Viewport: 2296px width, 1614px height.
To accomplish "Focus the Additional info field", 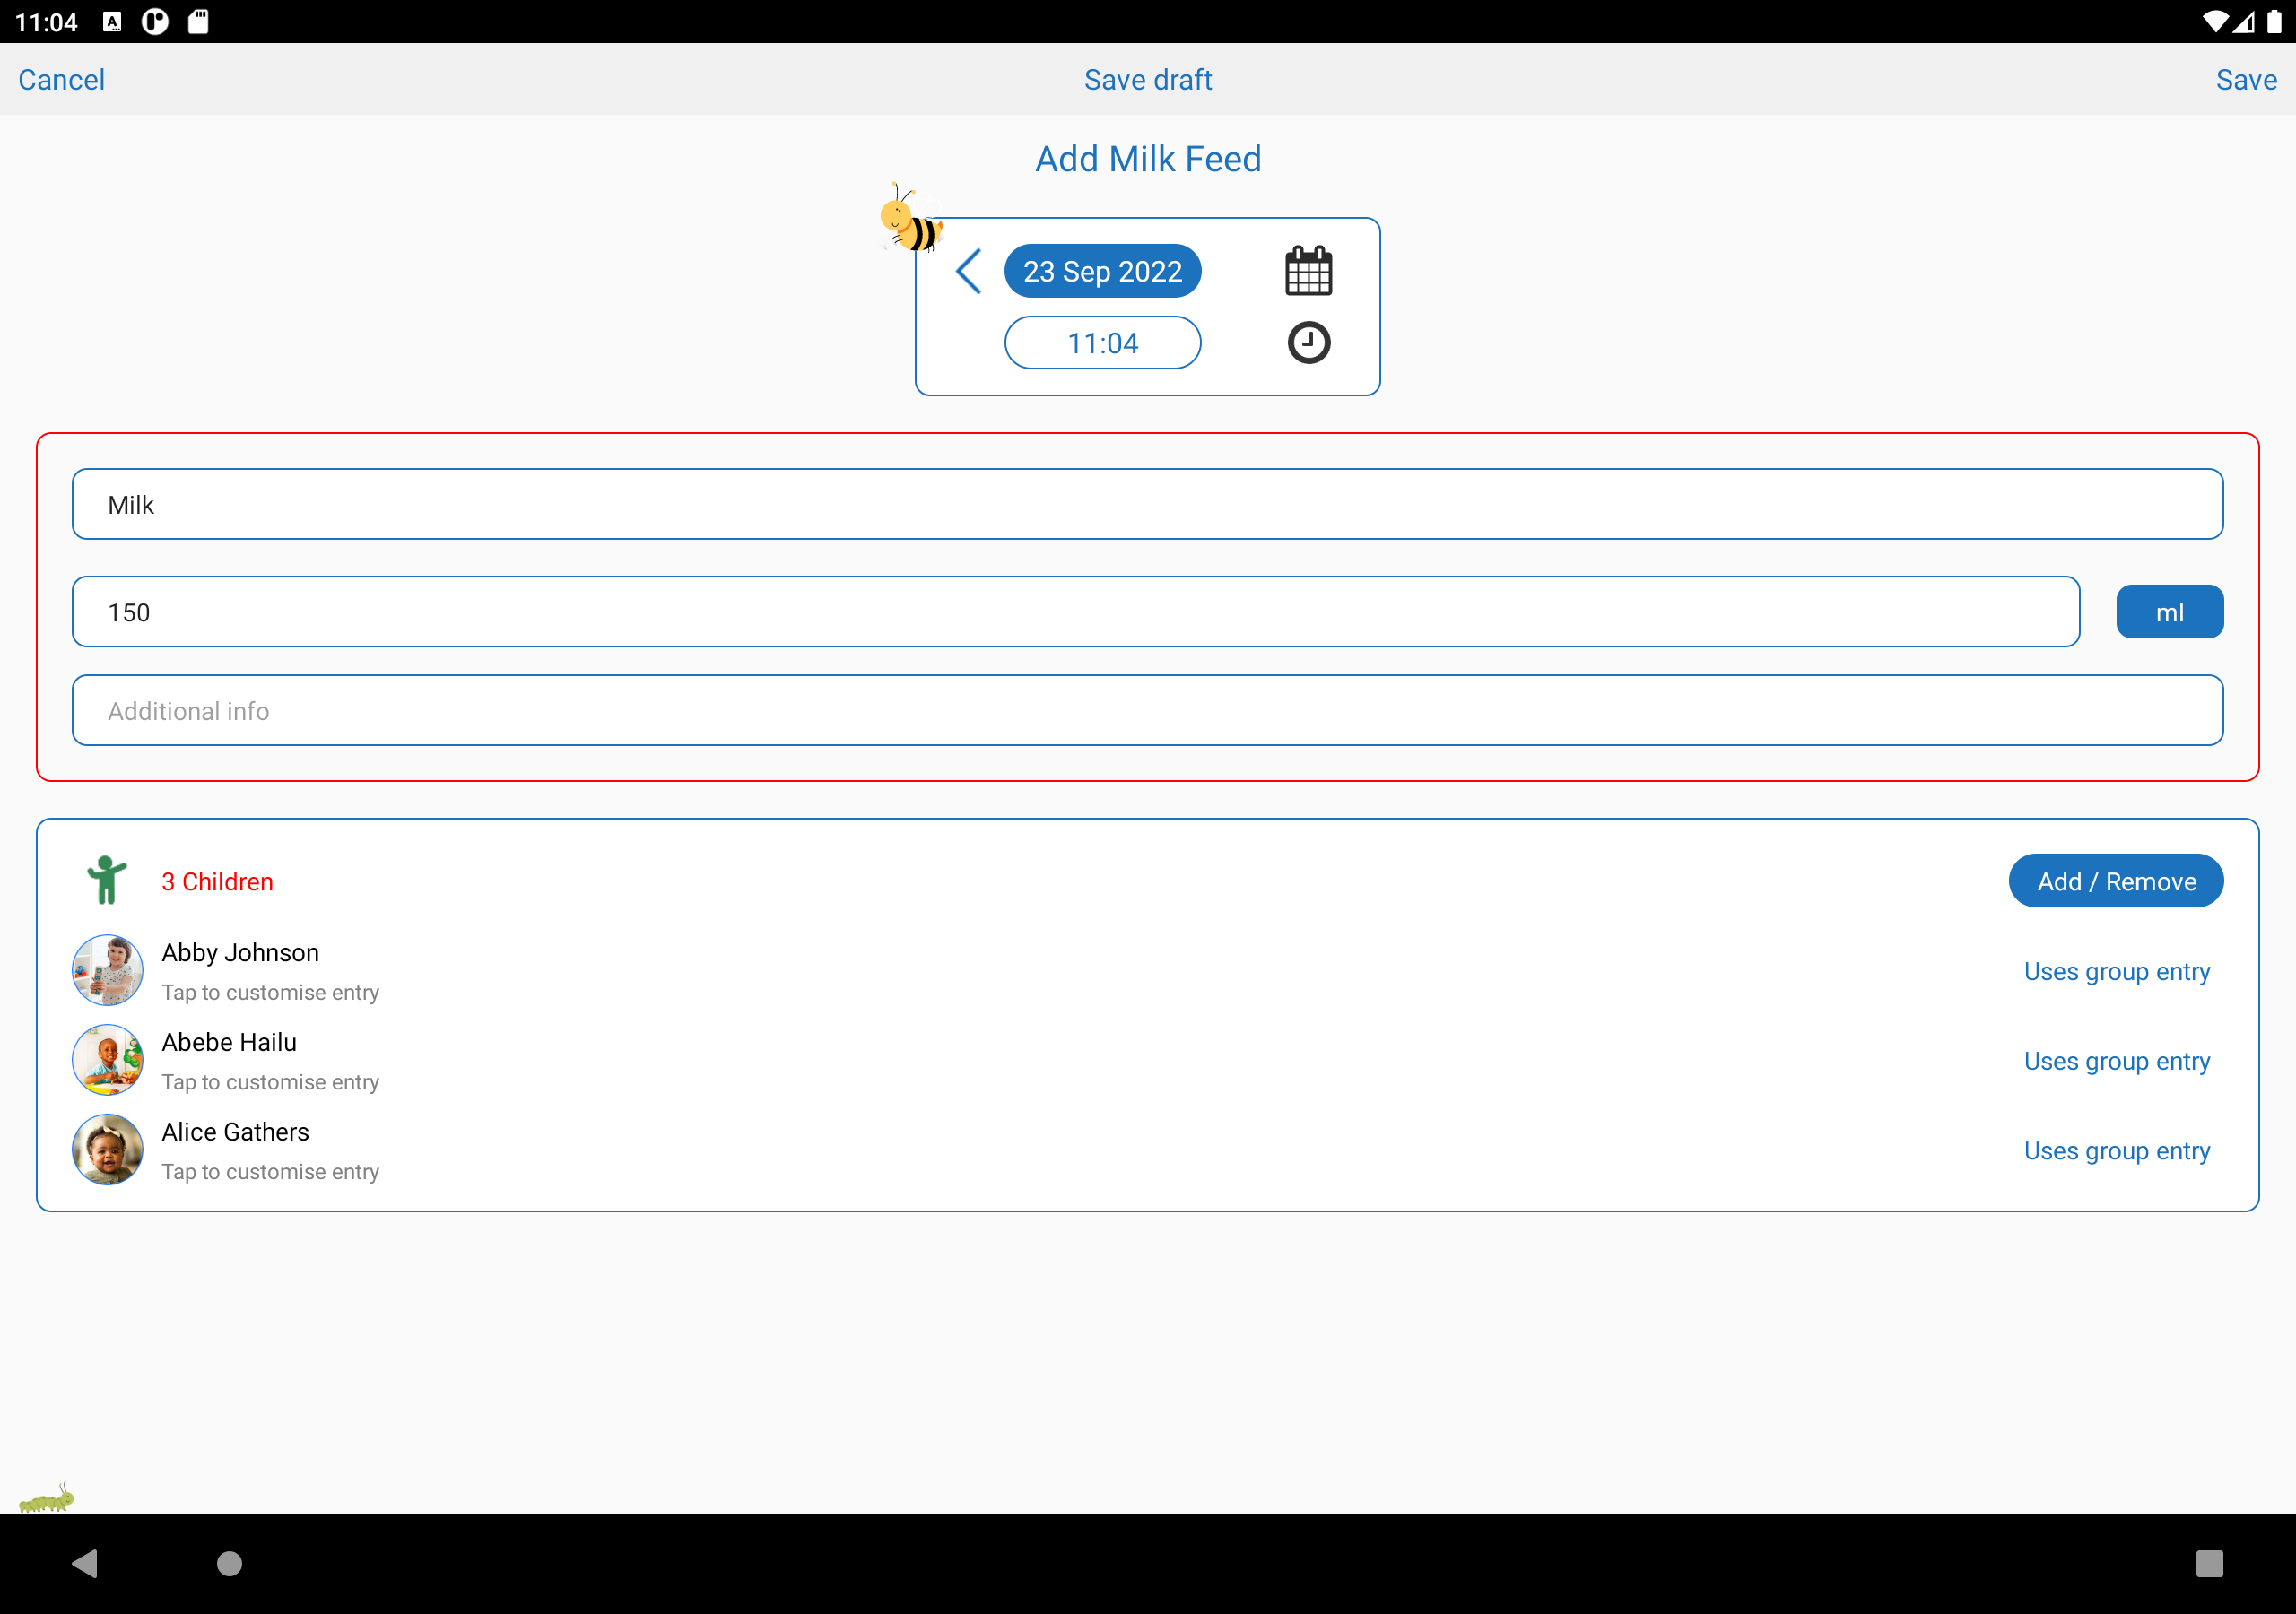I will point(1147,710).
